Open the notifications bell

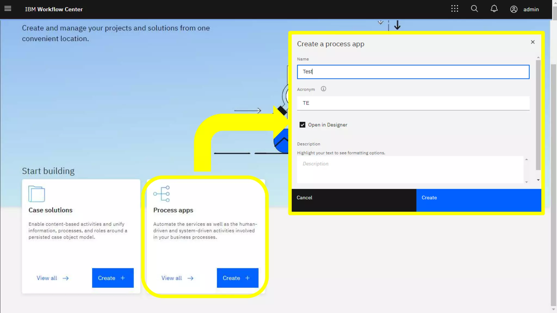(494, 9)
